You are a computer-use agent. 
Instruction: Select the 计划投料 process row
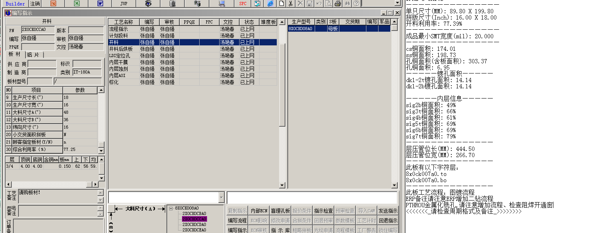tap(193, 36)
